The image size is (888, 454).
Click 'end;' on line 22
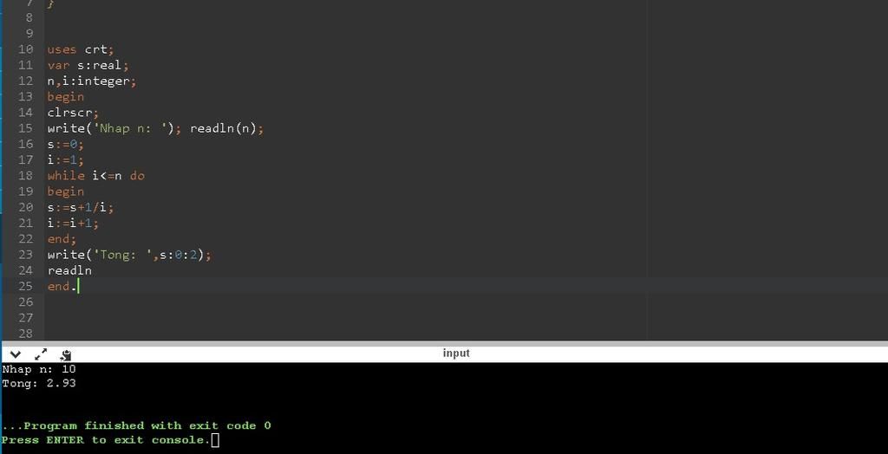(x=62, y=239)
